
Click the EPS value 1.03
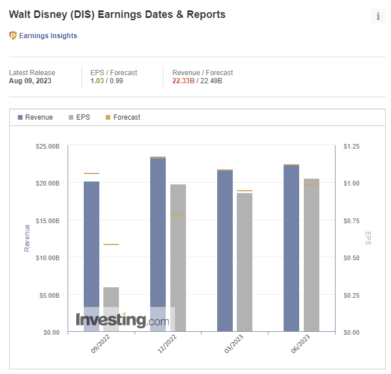pyautogui.click(x=97, y=81)
